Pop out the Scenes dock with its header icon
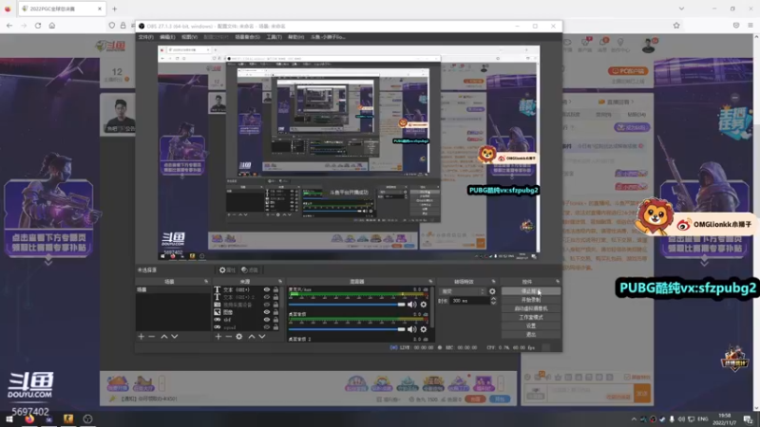Image resolution: width=760 pixels, height=427 pixels. (206, 281)
